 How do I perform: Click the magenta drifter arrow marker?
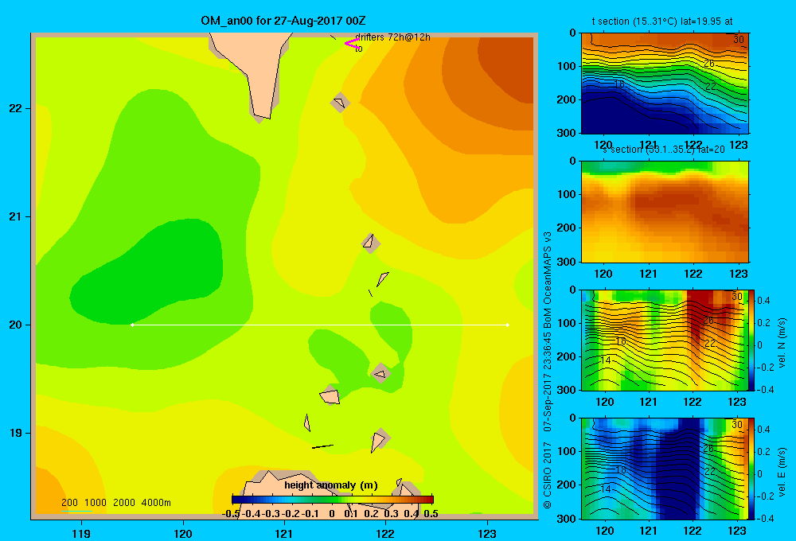point(351,44)
